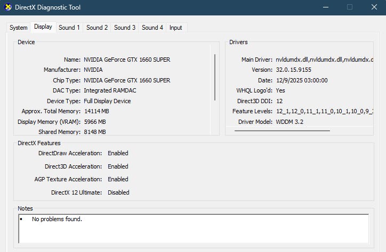The height and width of the screenshot is (252, 386).
Task: Switch to the System tab
Action: pyautogui.click(x=19, y=28)
